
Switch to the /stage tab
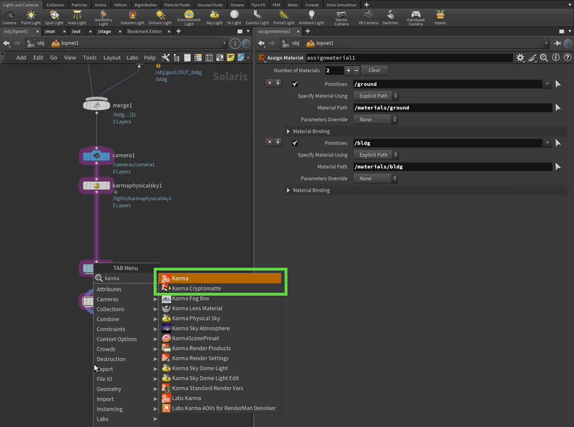tap(104, 32)
